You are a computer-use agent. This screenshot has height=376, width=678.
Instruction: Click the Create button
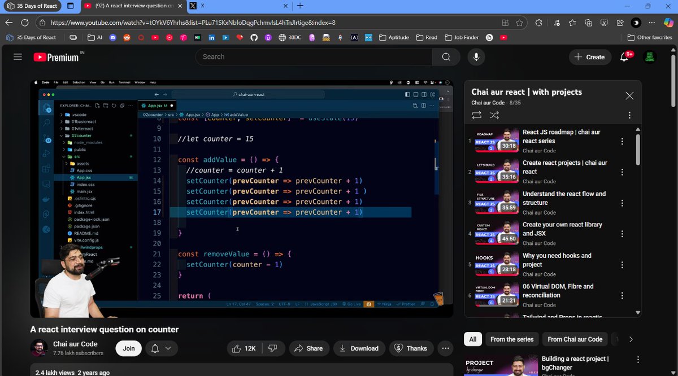point(589,57)
